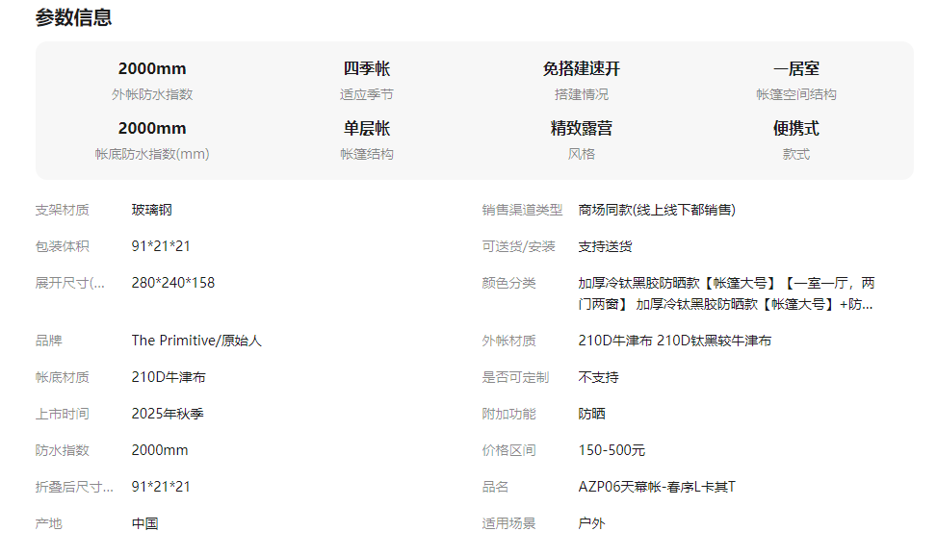The height and width of the screenshot is (557, 937).
Task: Select the 2000mm value above 帐底防水指数(mm)
Action: coord(152,129)
